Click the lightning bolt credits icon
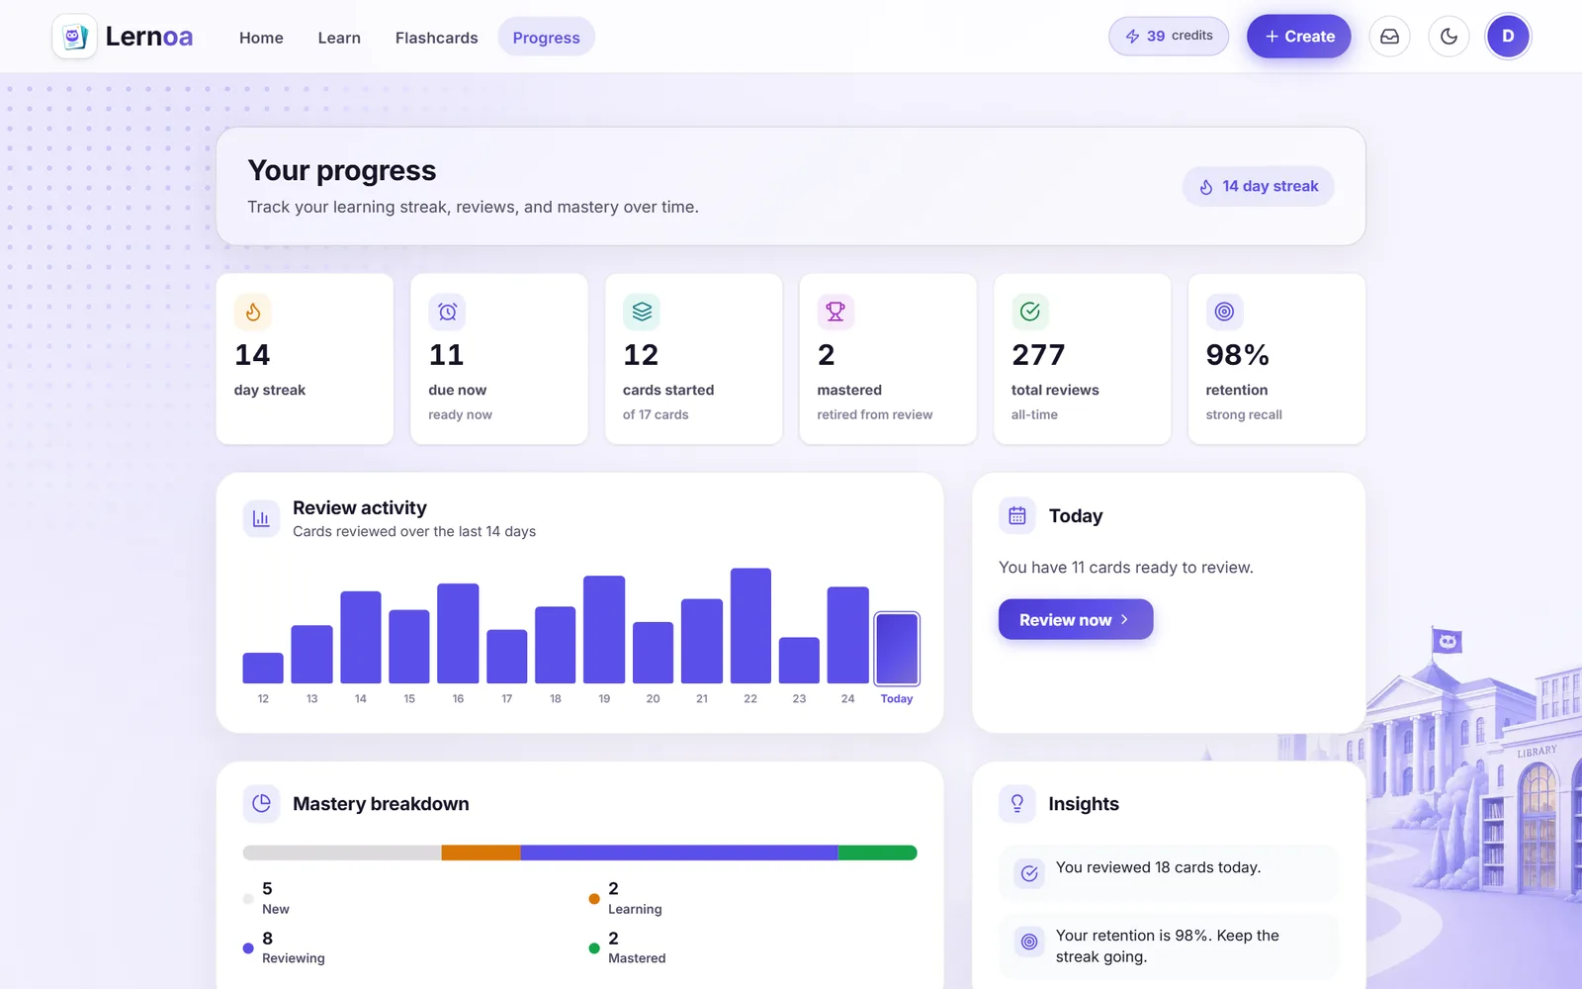This screenshot has width=1582, height=989. pos(1132,37)
